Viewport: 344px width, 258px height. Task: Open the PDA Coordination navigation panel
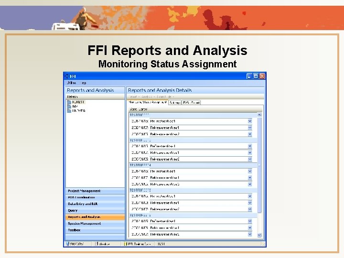(x=95, y=197)
